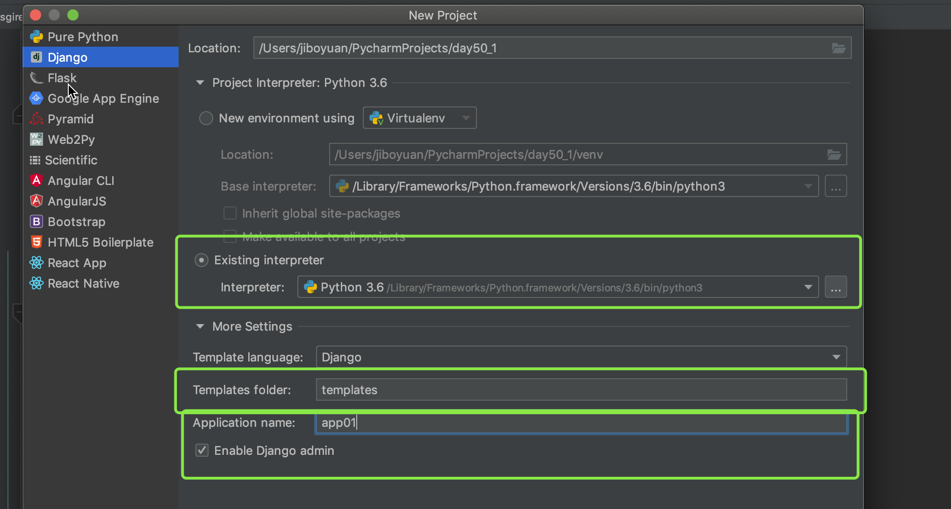Select the Angular CLI icon

[x=36, y=181]
